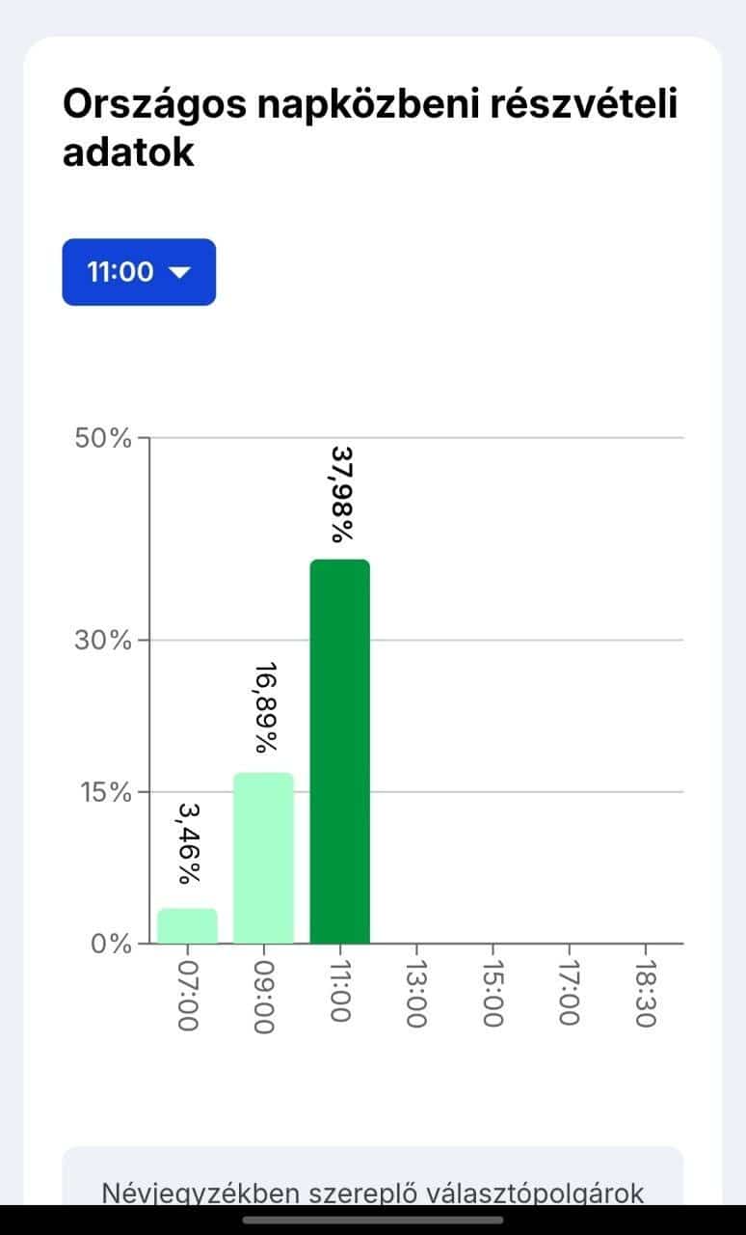The image size is (746, 1235).
Task: Tap the 3,46% value label
Action: coord(189,843)
